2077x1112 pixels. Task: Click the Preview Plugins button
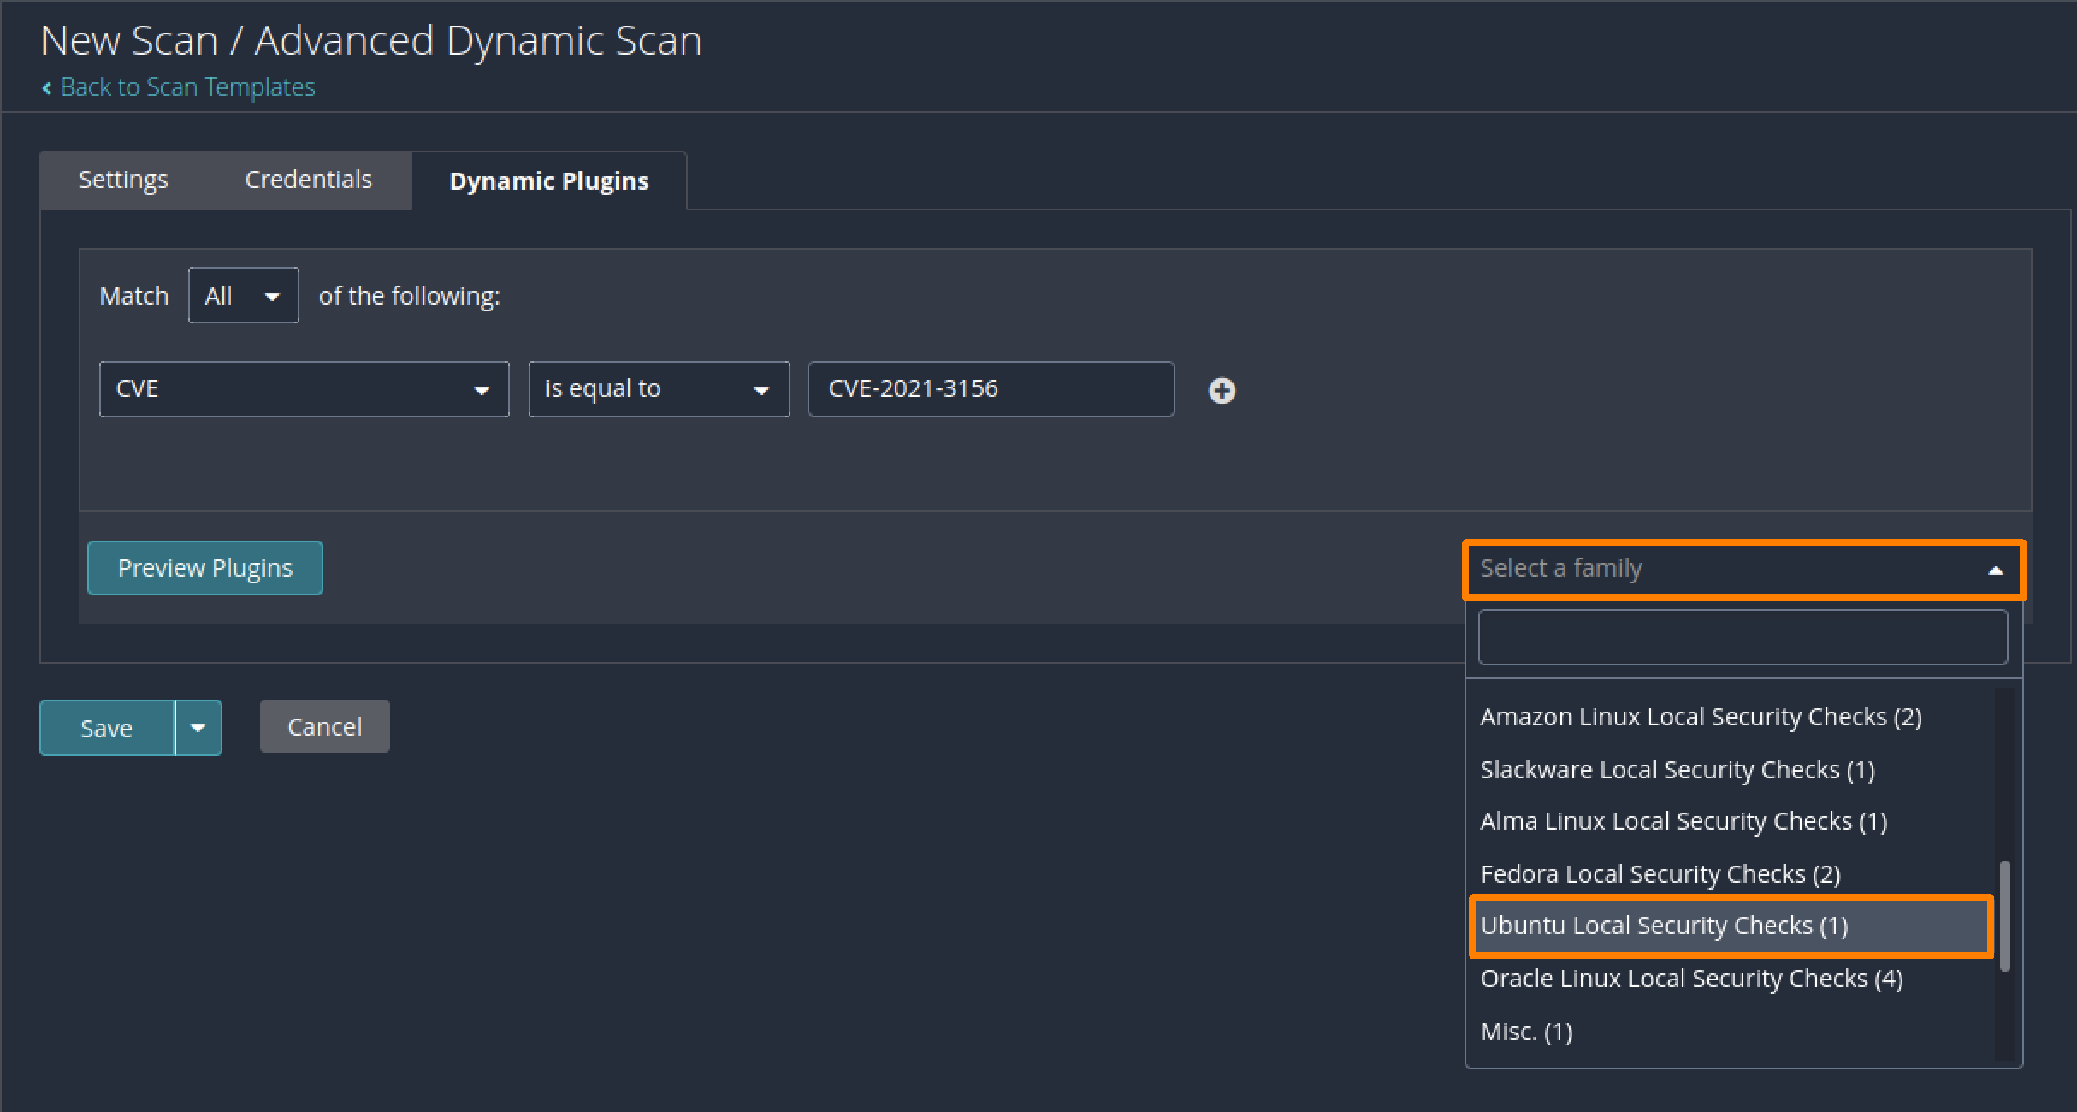pos(205,568)
